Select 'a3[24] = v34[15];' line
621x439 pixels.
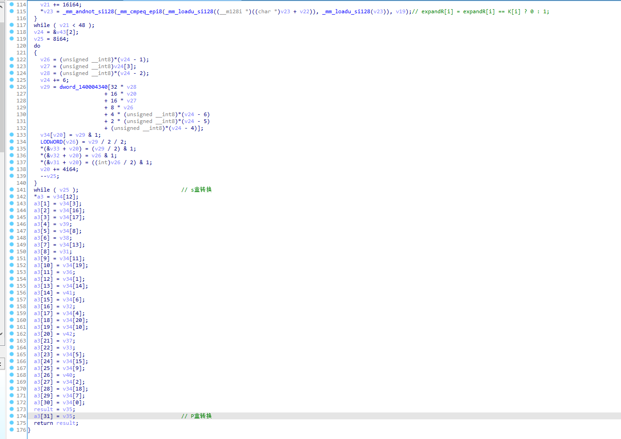coord(61,361)
